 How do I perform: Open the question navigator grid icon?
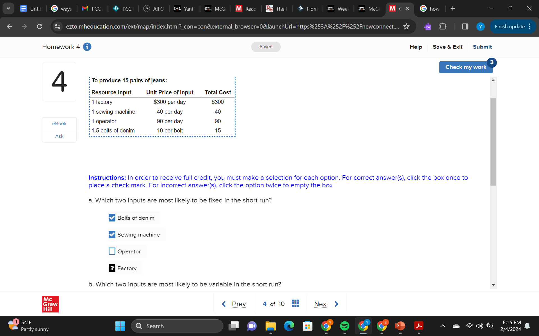tap(295, 303)
